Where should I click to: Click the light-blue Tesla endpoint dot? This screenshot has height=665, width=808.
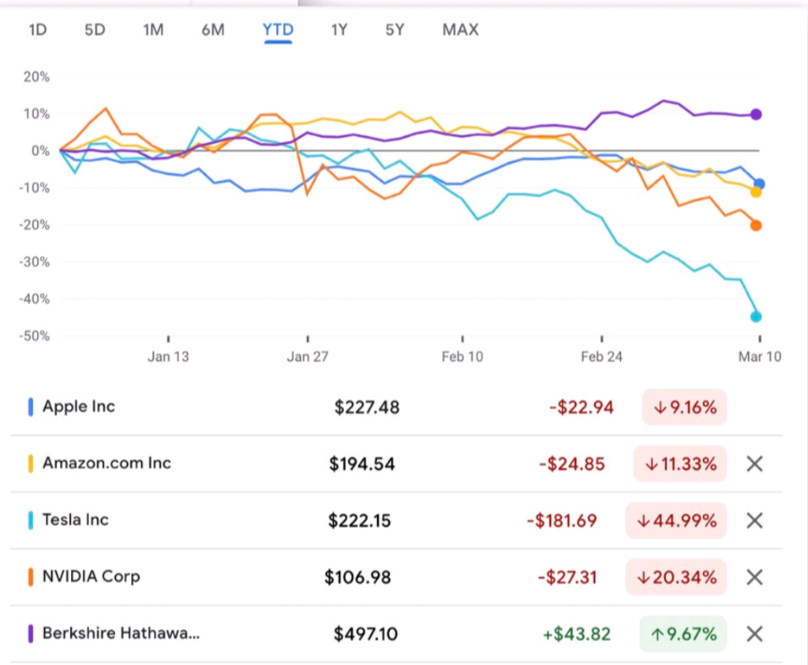[x=757, y=316]
